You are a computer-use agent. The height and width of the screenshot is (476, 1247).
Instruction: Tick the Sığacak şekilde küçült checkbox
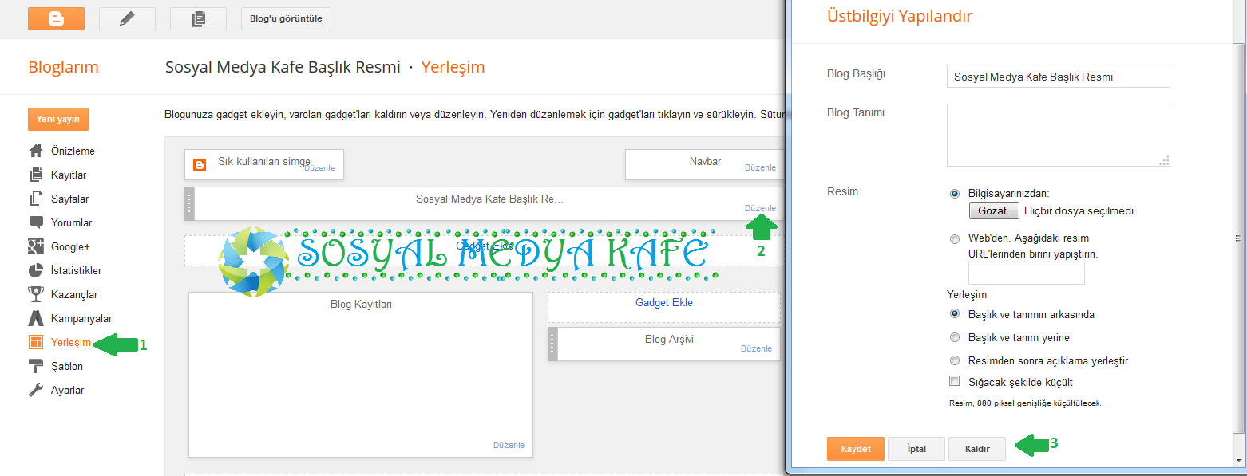click(955, 382)
